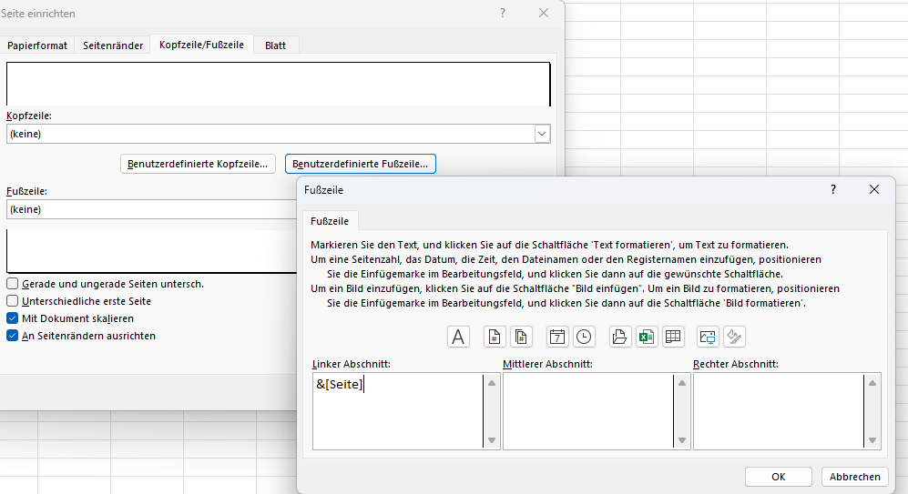Viewport: 908px width, 494px height.
Task: Insert file path folder icon
Action: coord(619,337)
